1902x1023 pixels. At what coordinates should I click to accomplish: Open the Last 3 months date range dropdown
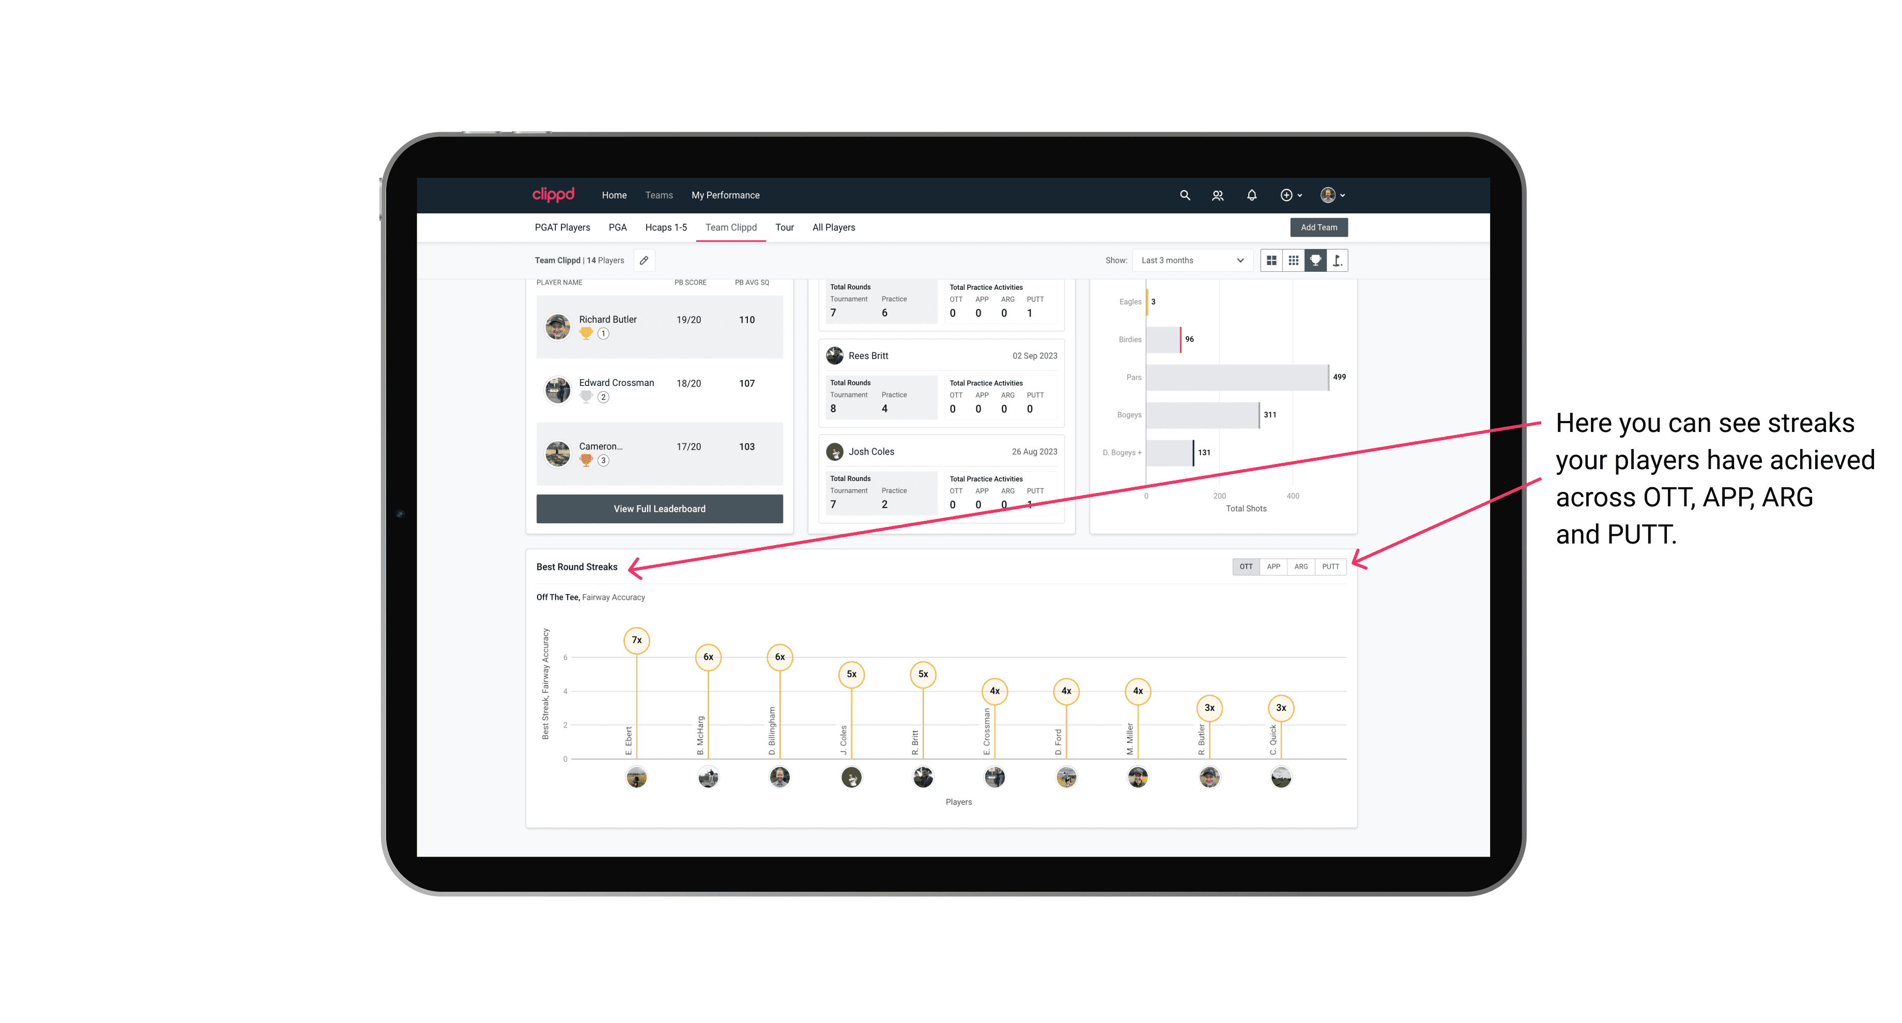[1190, 261]
